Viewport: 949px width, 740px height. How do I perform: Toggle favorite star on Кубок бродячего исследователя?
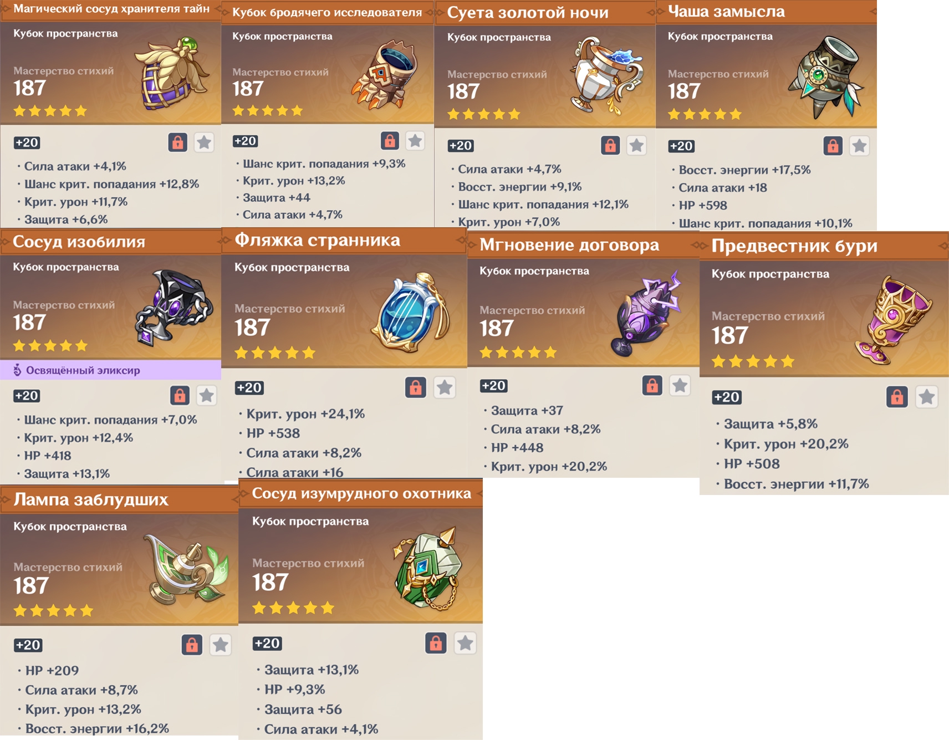point(415,141)
